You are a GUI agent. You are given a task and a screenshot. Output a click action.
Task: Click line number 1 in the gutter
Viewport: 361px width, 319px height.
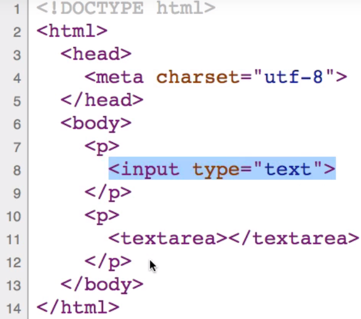pos(17,10)
